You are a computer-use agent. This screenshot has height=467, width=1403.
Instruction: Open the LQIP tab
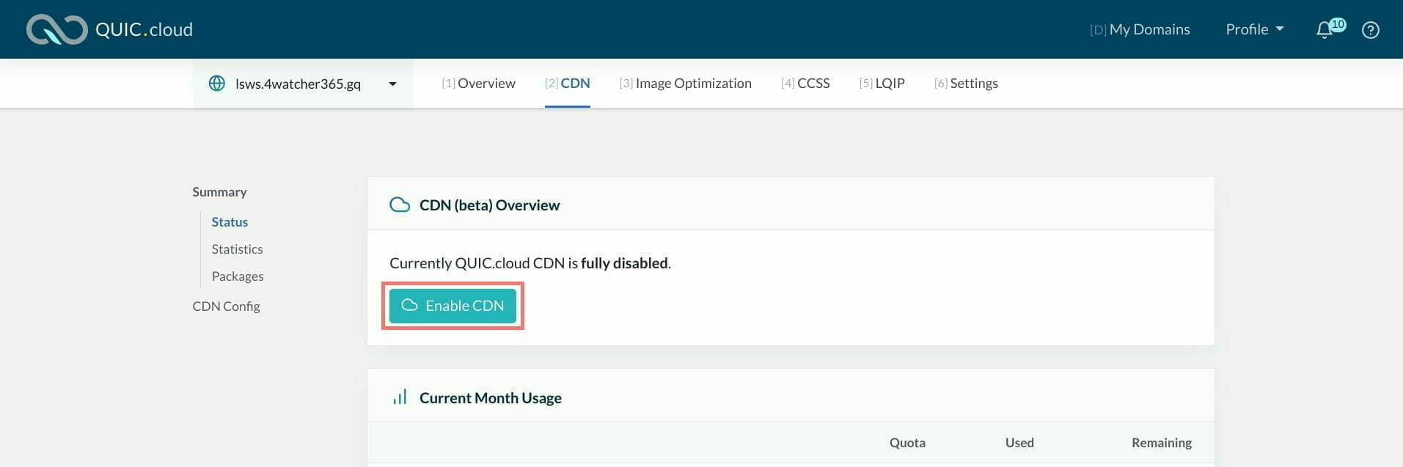pos(882,83)
